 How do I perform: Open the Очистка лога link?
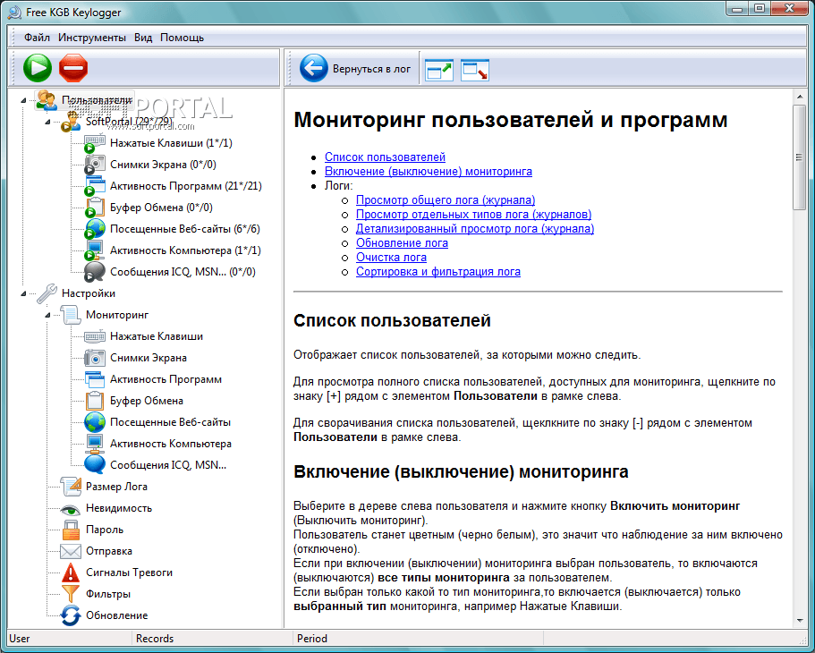pos(391,258)
